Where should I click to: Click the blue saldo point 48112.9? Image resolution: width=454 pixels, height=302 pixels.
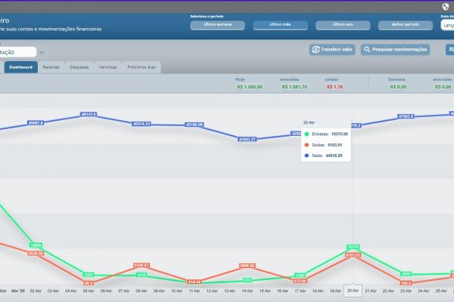click(89, 115)
